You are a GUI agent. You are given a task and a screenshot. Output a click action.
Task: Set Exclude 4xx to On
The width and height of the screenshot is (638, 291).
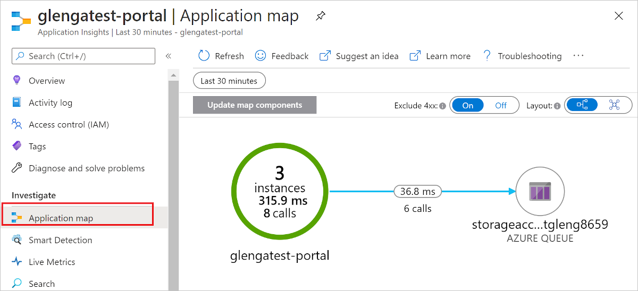(x=468, y=105)
